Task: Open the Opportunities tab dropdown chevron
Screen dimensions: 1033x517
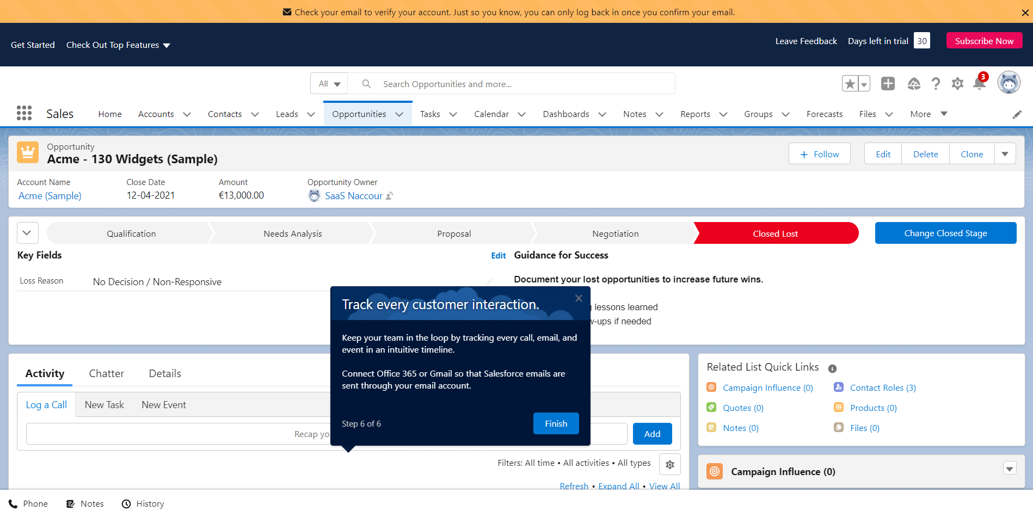Action: tap(399, 114)
